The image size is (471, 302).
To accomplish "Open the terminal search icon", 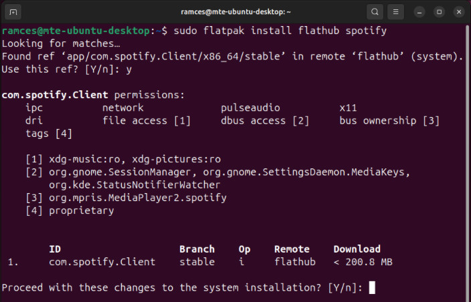I will (x=375, y=12).
